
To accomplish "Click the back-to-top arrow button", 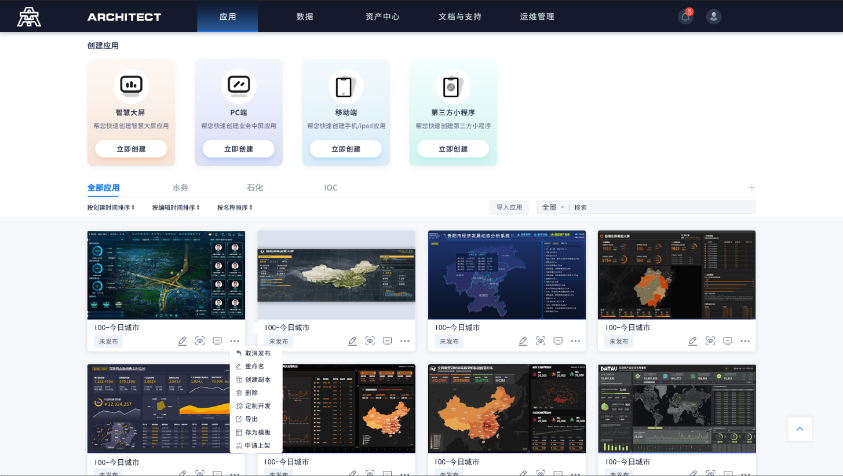I will point(800,429).
